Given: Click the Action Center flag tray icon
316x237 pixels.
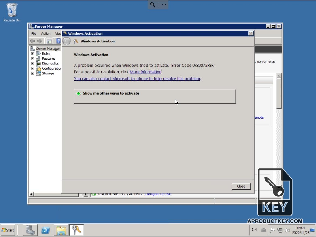Looking at the screenshot, I should pyautogui.click(x=272, y=230).
